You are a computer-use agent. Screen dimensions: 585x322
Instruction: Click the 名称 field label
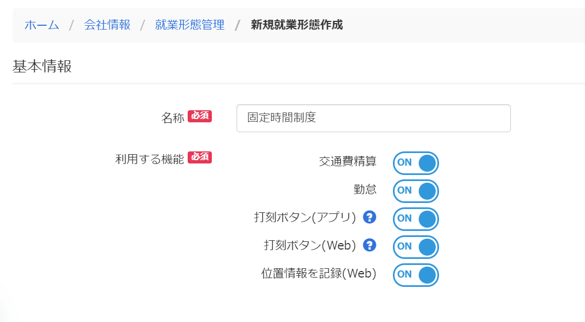click(x=173, y=118)
